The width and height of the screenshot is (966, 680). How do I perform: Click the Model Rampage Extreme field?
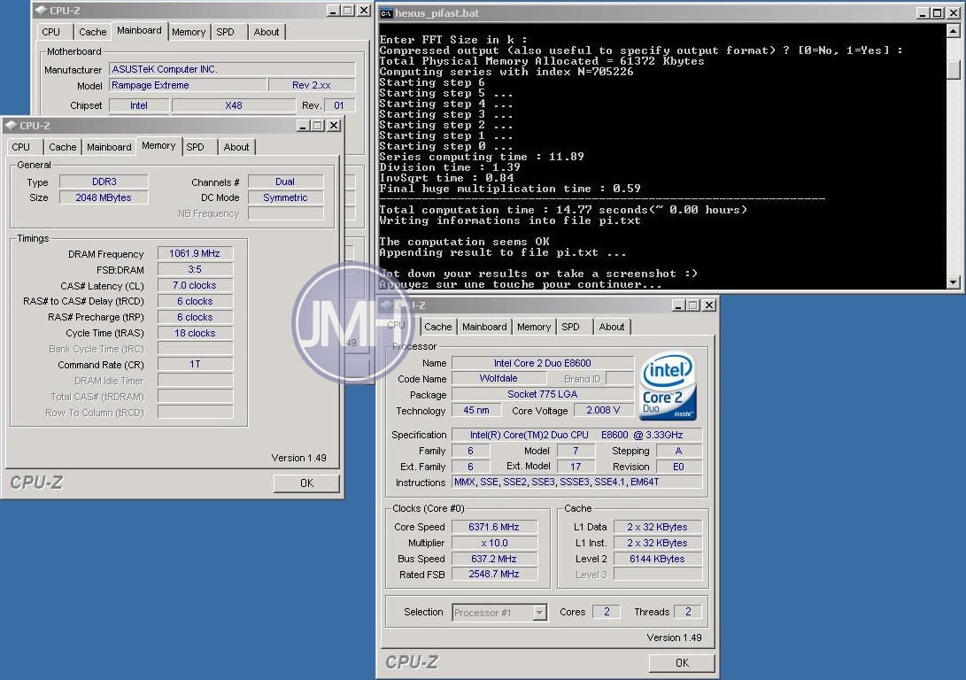tap(188, 86)
